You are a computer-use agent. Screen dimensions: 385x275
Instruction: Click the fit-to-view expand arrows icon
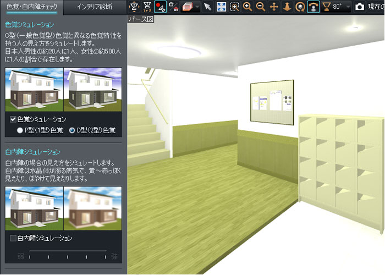pos(221,7)
